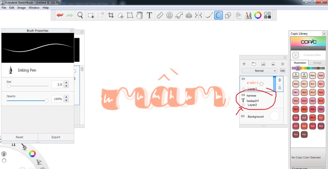
Task: Click the Reset button
Action: click(x=20, y=137)
